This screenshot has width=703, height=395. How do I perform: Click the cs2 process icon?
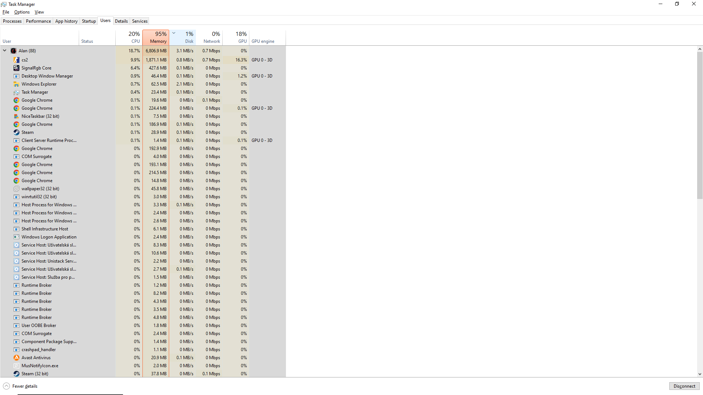coord(16,60)
